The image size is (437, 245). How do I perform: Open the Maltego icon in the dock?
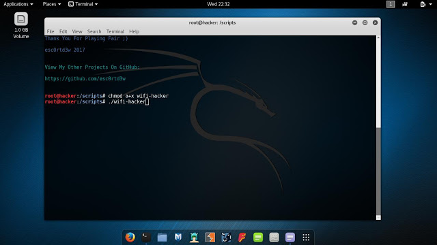[x=226, y=238]
